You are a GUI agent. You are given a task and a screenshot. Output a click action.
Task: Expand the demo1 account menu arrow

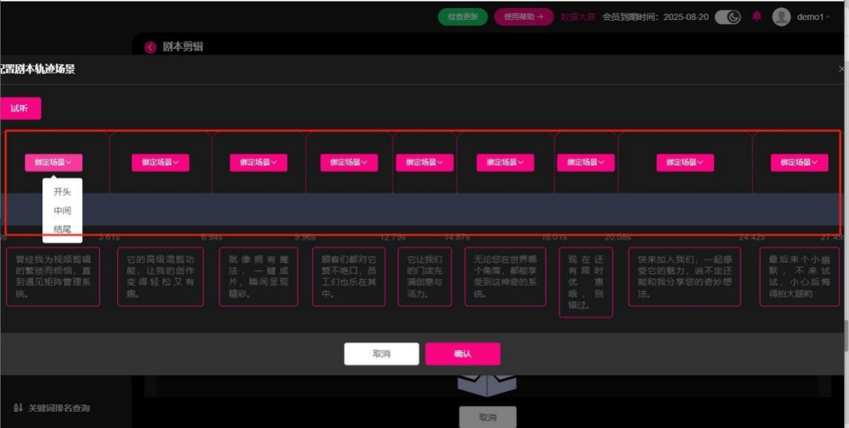point(828,17)
